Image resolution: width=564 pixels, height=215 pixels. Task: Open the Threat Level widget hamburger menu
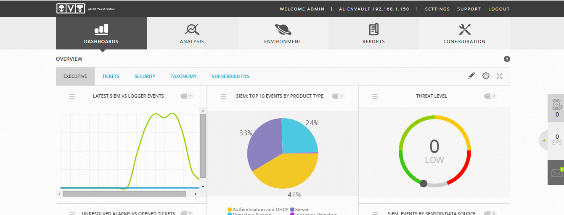[x=375, y=96]
